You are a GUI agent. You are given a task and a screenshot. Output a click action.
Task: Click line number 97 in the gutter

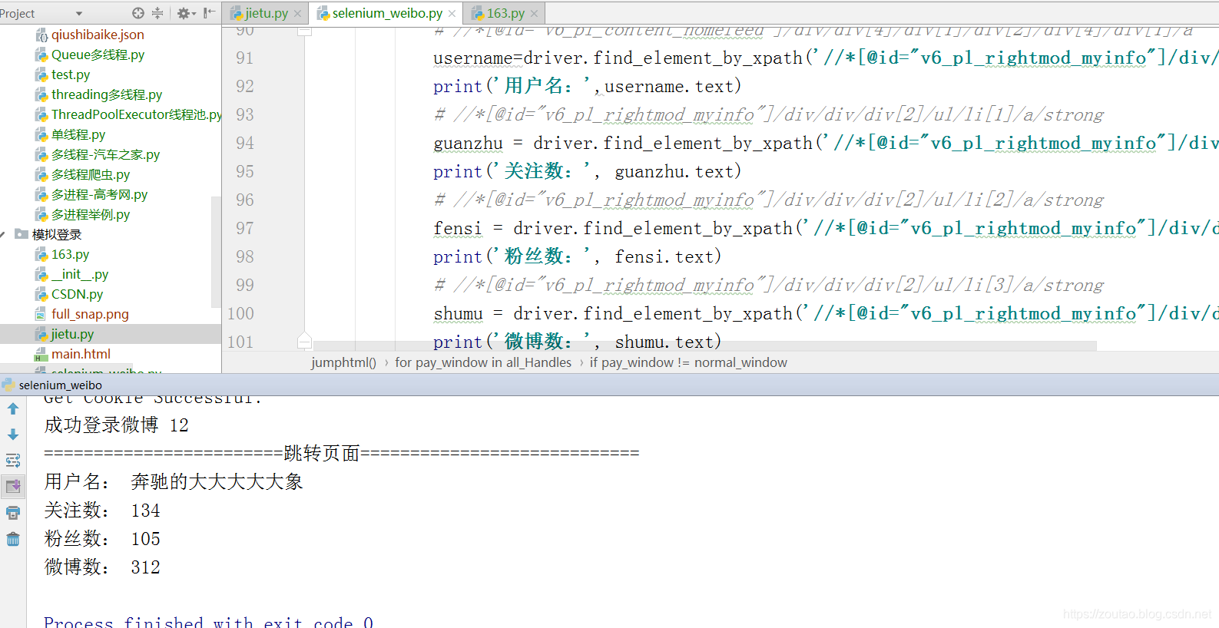(244, 228)
